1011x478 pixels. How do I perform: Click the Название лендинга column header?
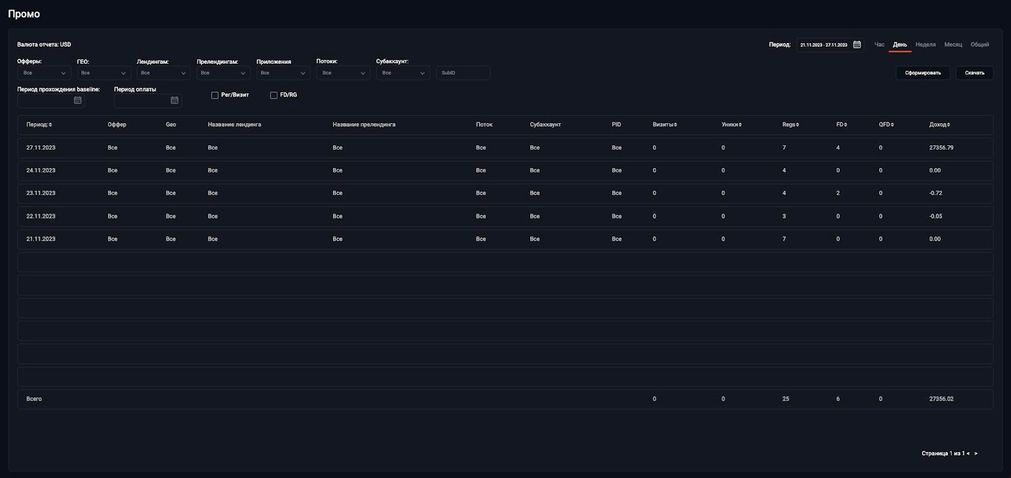tap(234, 125)
